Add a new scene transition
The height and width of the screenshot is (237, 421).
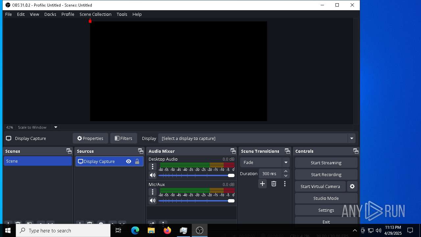(x=262, y=184)
